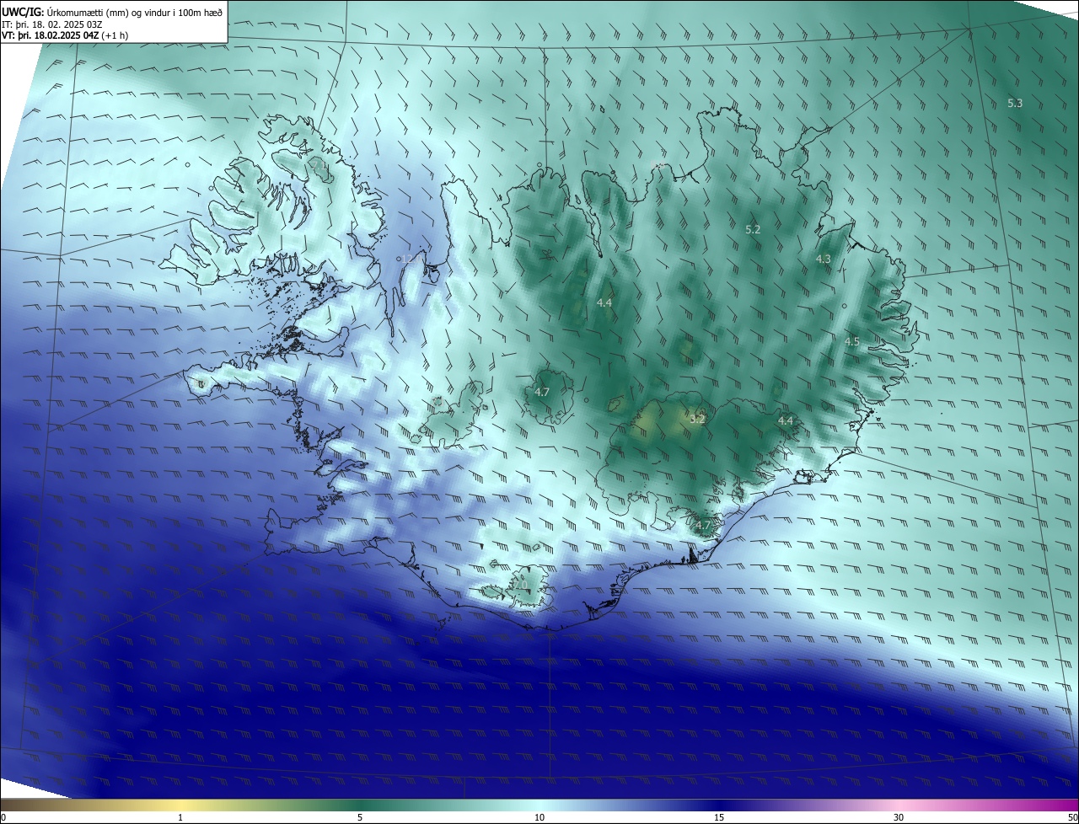Click the 7.0 value on the map
This screenshot has height=824, width=1079.
pos(520,585)
